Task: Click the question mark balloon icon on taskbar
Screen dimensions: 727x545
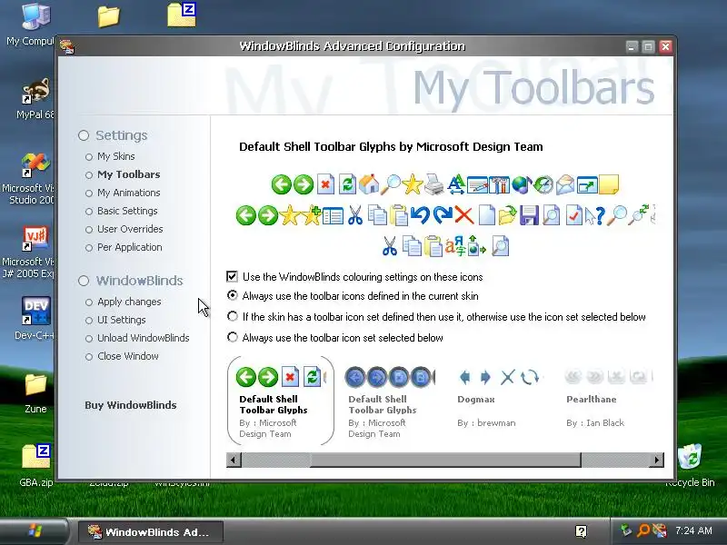Action: point(581,531)
